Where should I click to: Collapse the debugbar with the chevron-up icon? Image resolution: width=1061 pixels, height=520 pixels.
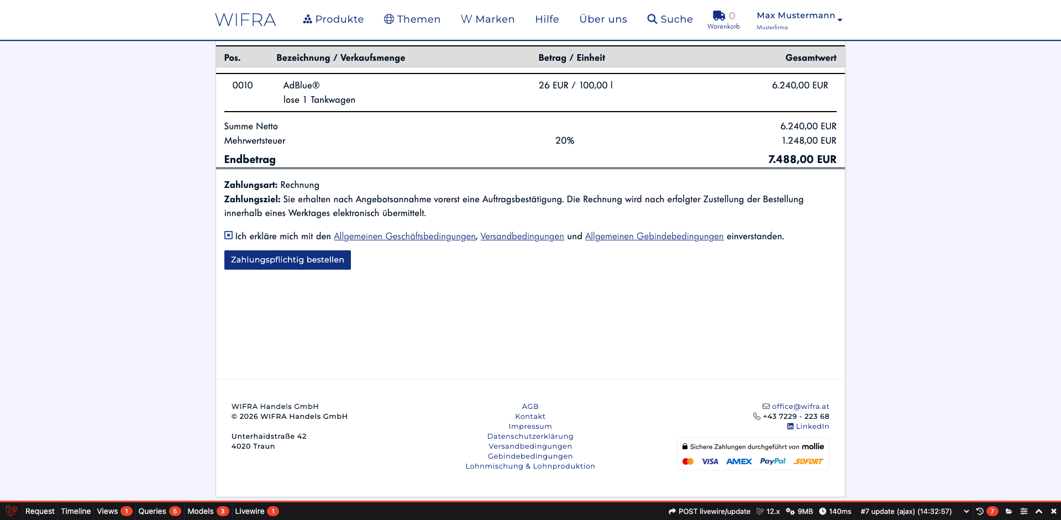pos(1039,511)
